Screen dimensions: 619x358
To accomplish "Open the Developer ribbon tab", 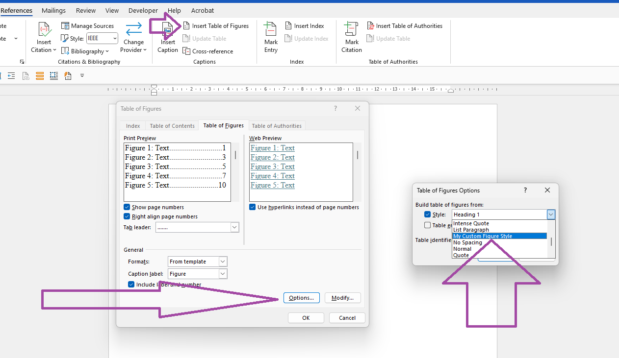I will [143, 10].
